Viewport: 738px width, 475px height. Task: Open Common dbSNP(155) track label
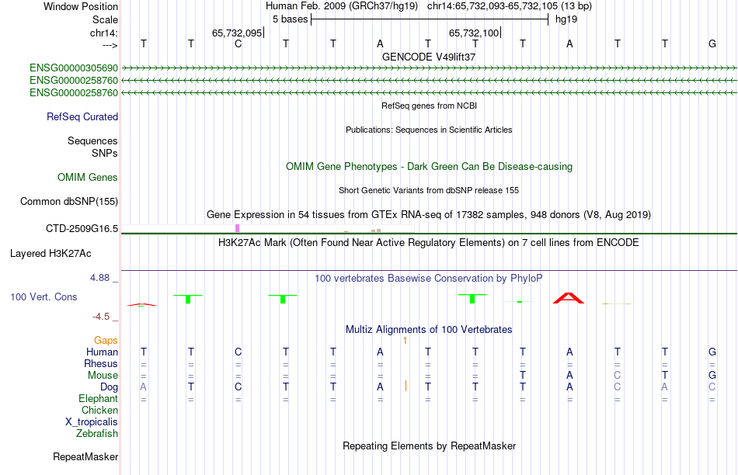click(x=69, y=201)
